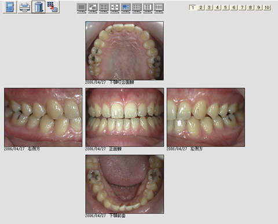Screen dimensions: 278x224
Task: Select the cross-shaped five-image layout
Action: [115, 8]
